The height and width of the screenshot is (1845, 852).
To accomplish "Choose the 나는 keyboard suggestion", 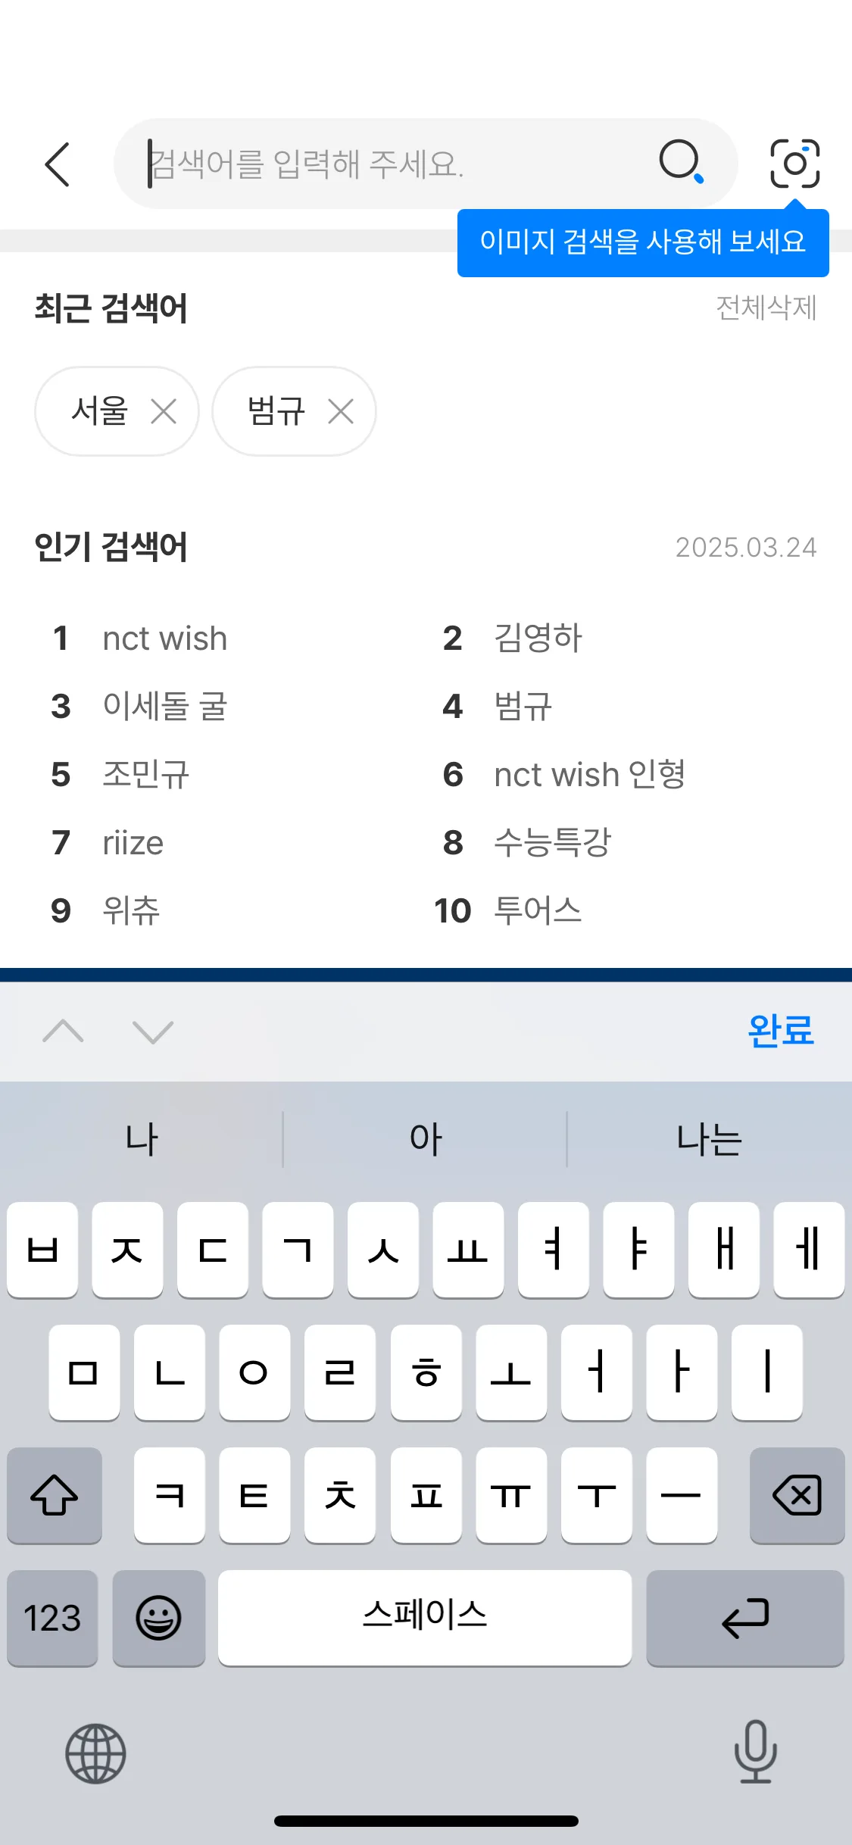I will click(x=709, y=1139).
